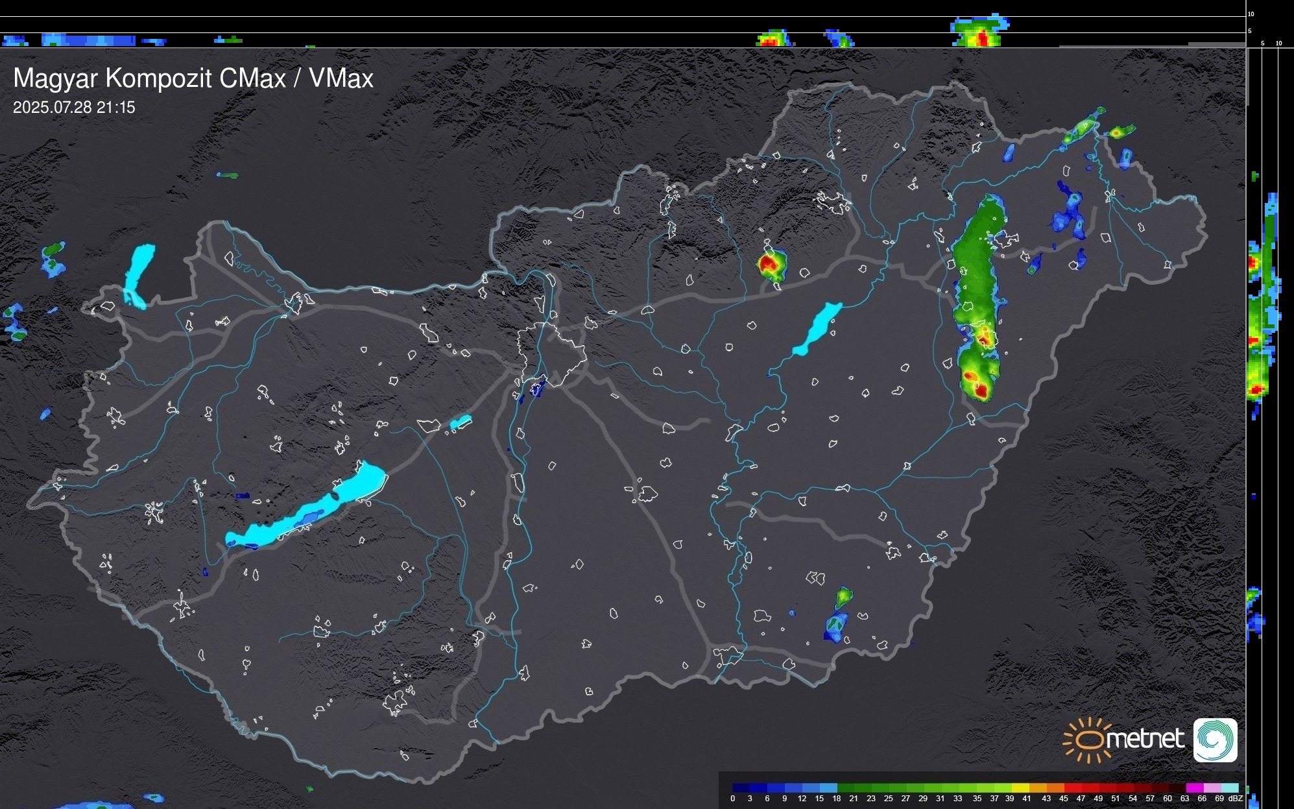This screenshot has width=1294, height=809.
Task: Click the light cyan 69 dBZ swatch
Action: 1230,788
